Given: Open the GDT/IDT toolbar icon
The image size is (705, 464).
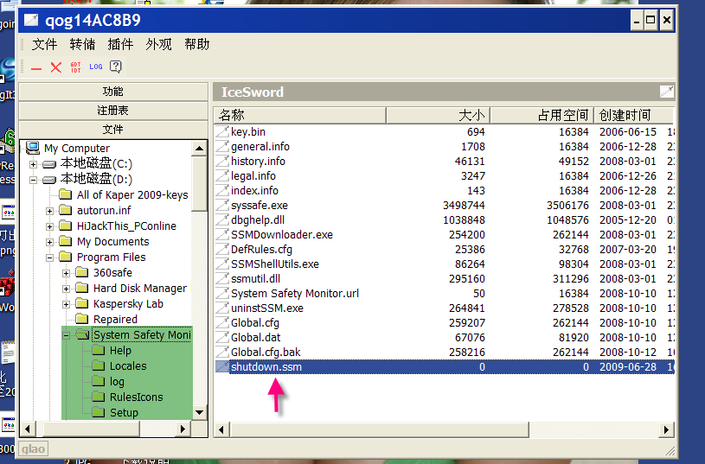Looking at the screenshot, I should click(75, 67).
